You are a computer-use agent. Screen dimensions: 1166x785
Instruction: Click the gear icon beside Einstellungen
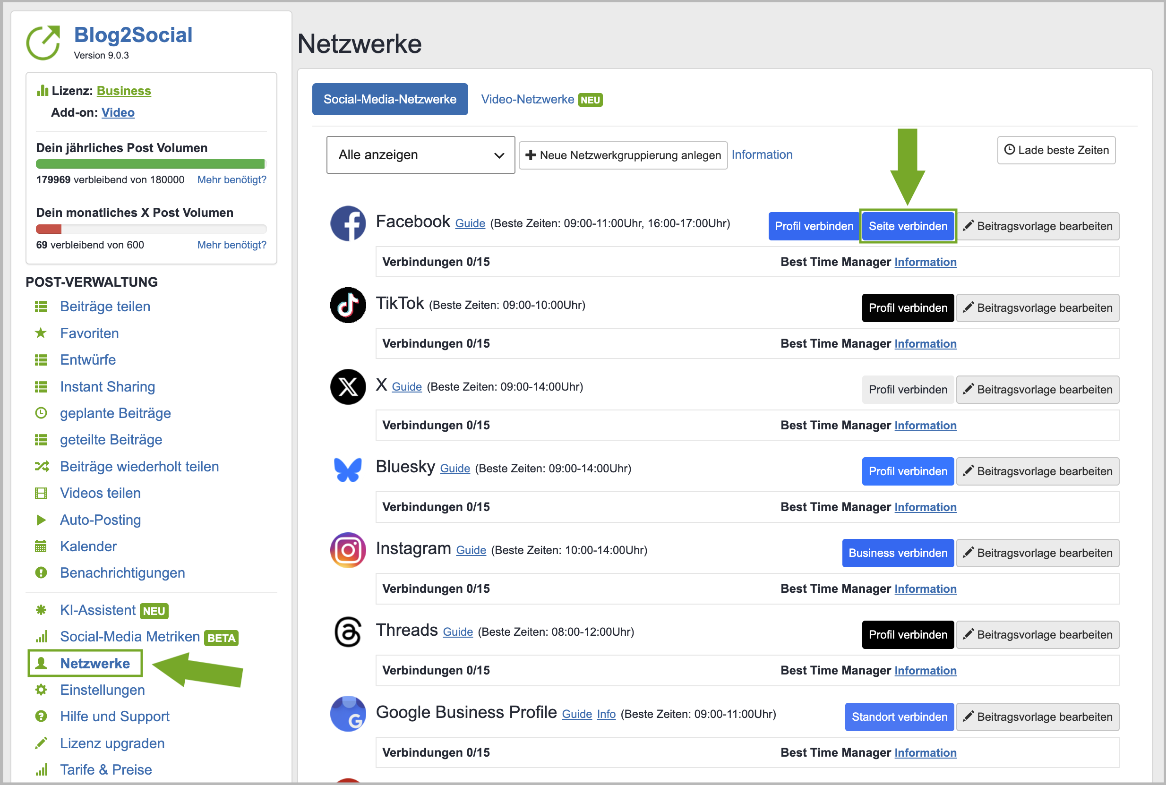[x=41, y=690]
